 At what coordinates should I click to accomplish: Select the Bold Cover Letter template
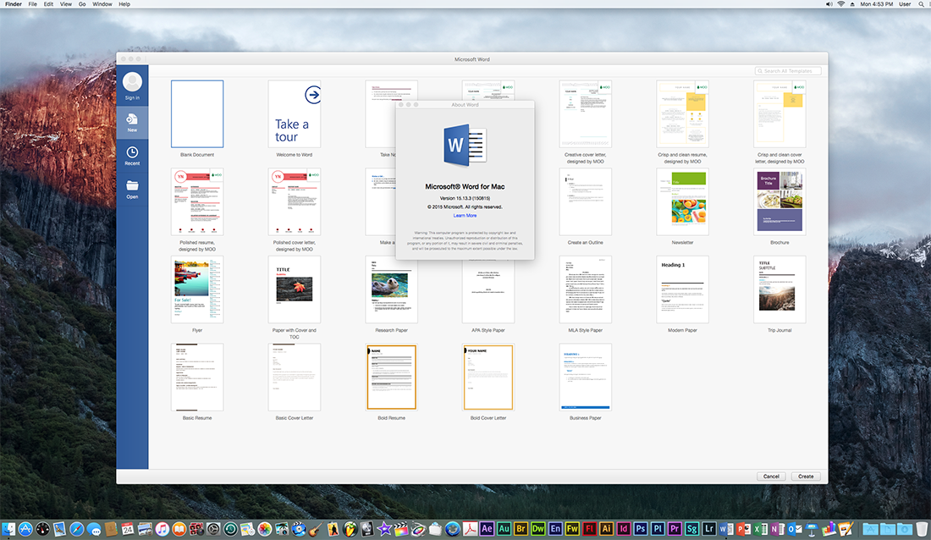pyautogui.click(x=488, y=377)
